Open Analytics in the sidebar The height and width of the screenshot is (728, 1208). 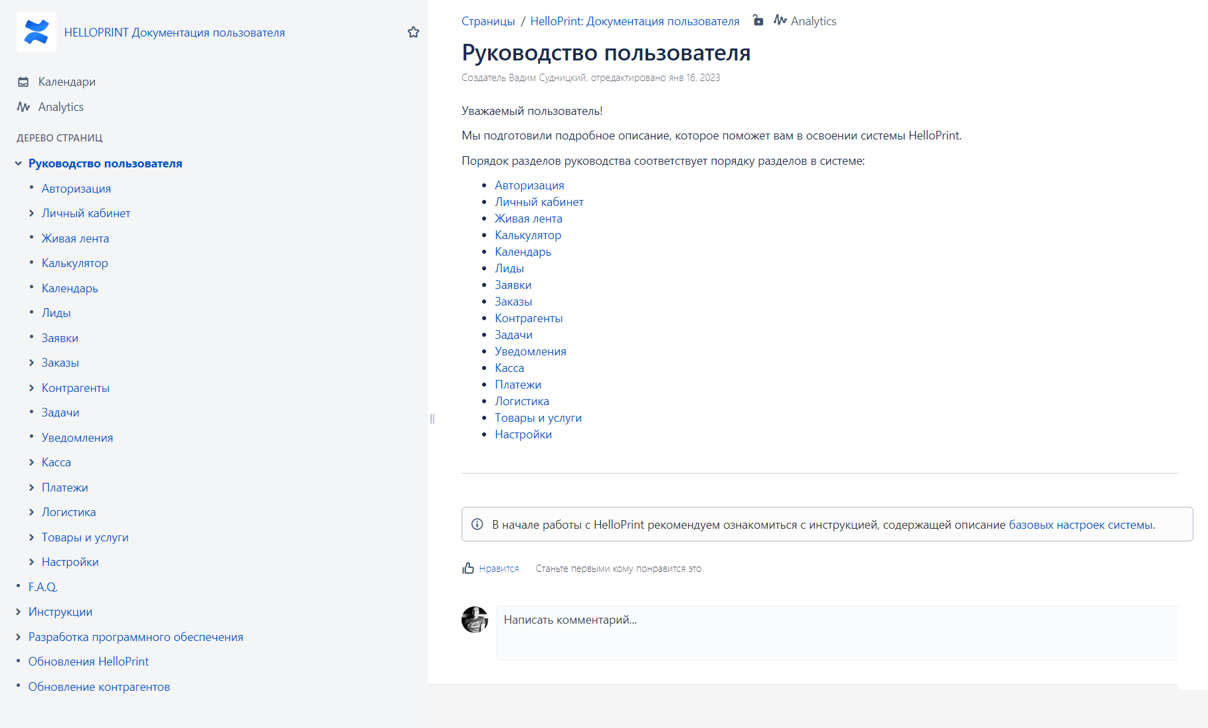click(x=60, y=107)
